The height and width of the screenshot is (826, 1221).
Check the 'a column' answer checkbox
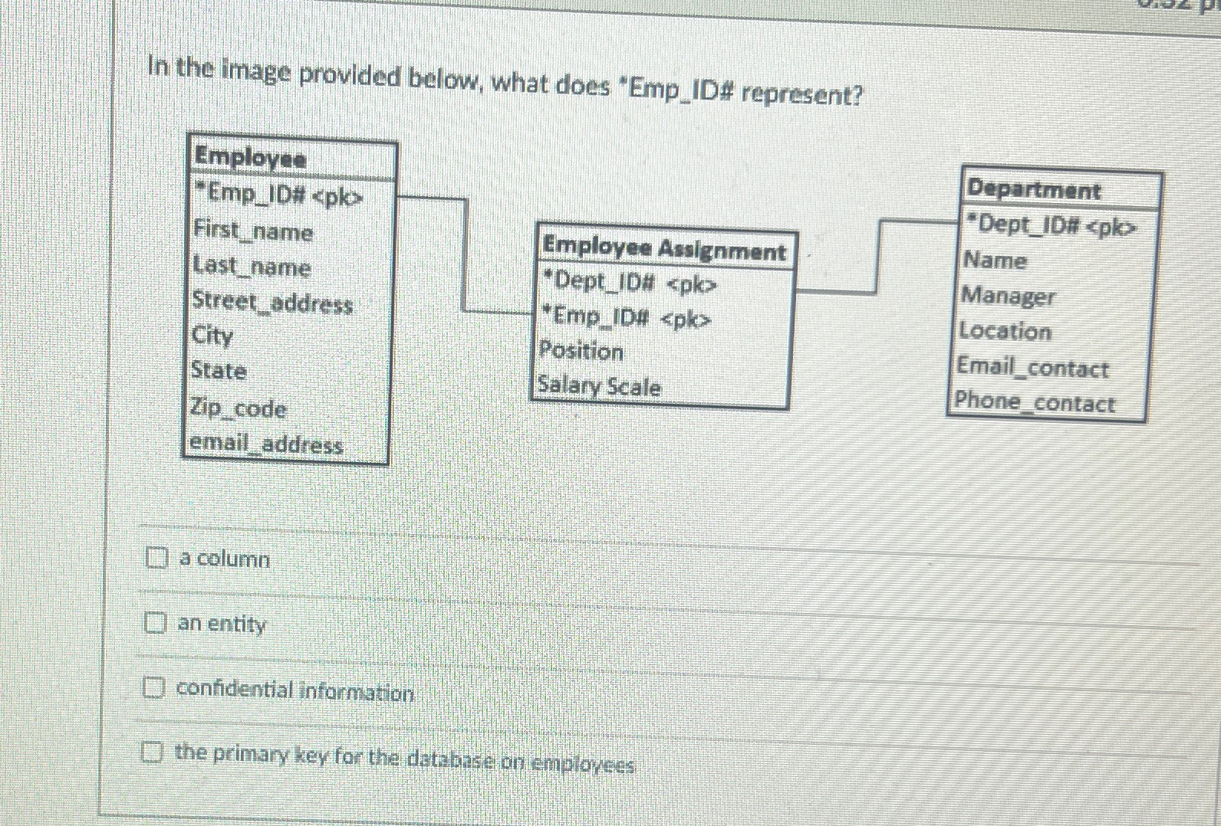click(156, 558)
